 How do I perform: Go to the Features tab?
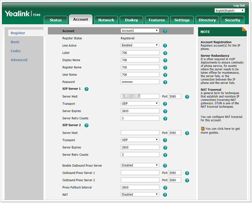tap(157, 20)
